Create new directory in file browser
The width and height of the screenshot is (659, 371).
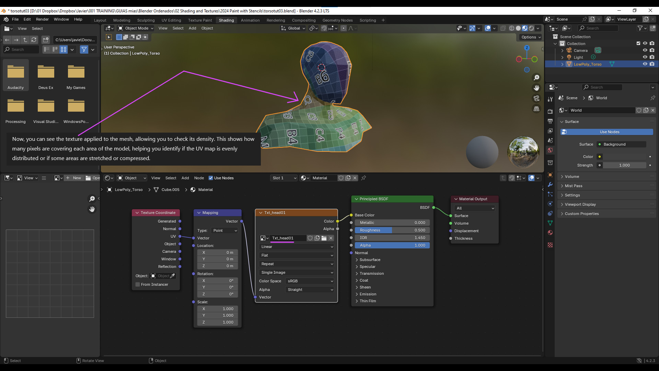click(46, 40)
